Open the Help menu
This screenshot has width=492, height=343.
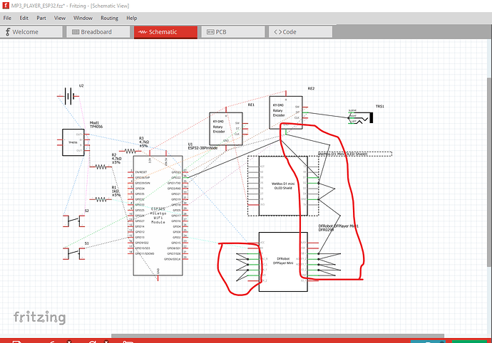[132, 17]
